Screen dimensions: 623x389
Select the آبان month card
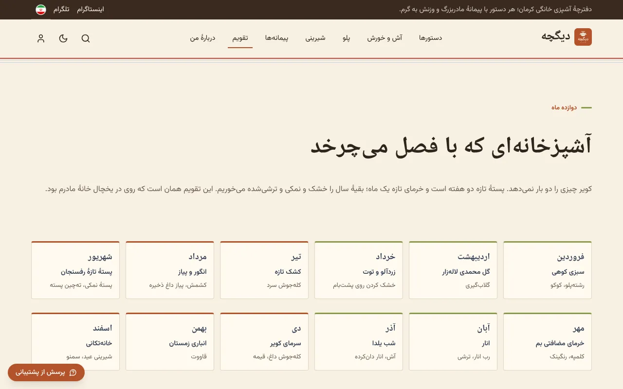453,341
